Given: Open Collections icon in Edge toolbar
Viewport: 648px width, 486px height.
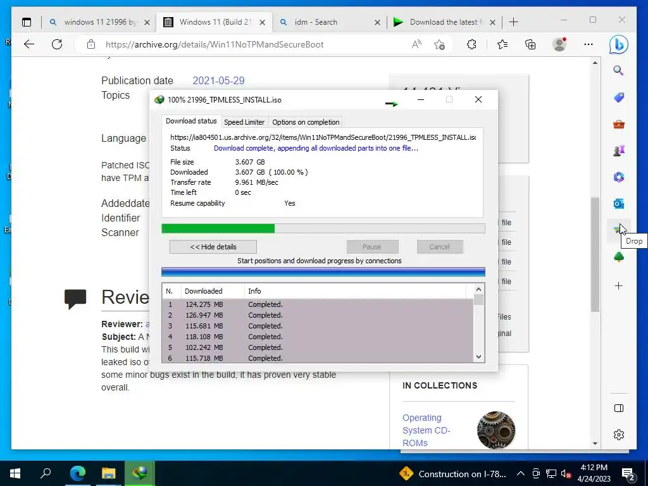Looking at the screenshot, I should 530,44.
